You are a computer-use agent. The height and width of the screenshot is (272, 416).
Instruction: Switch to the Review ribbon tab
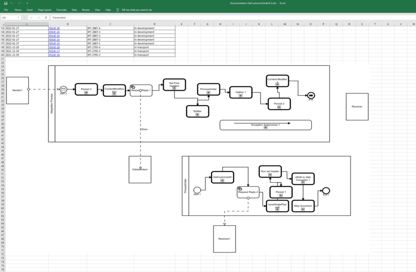86,10
